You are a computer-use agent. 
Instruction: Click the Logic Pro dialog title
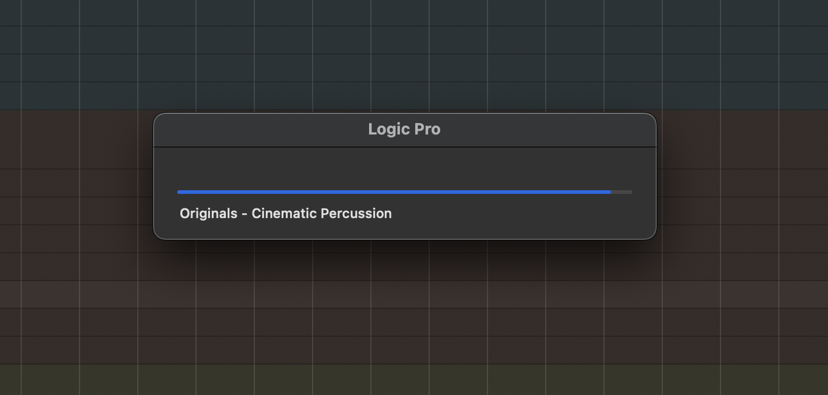(404, 129)
